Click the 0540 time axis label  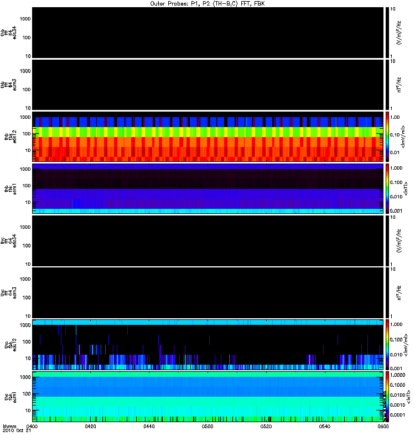coord(324,426)
